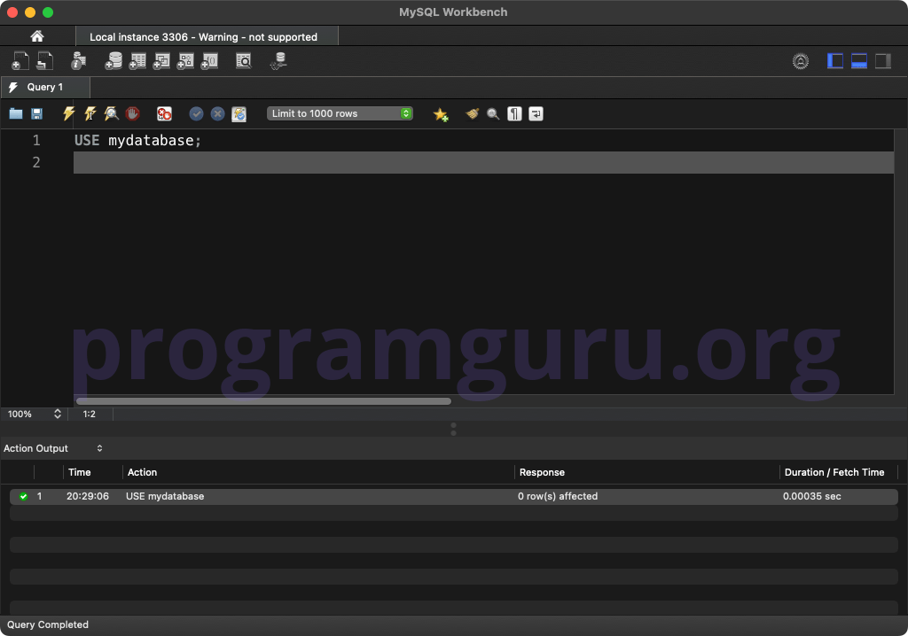Create a new view icon
Image resolution: width=908 pixels, height=636 pixels.
(x=161, y=61)
